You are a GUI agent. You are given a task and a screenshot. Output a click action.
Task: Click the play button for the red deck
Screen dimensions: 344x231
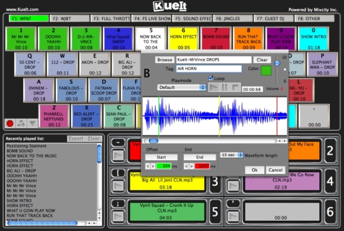pyautogui.click(x=118, y=156)
